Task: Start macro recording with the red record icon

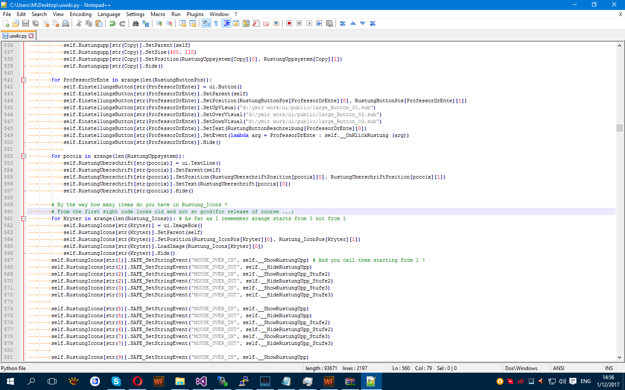Action: coord(289,23)
